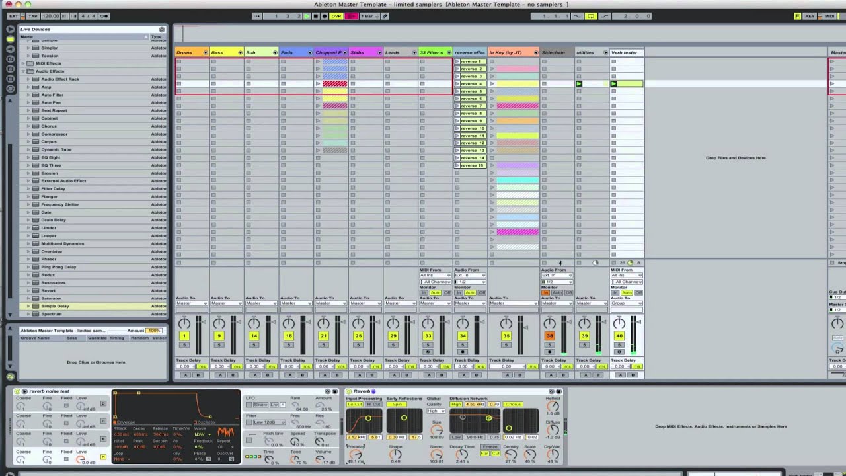Select the Live Devices browser icon

coord(10,39)
